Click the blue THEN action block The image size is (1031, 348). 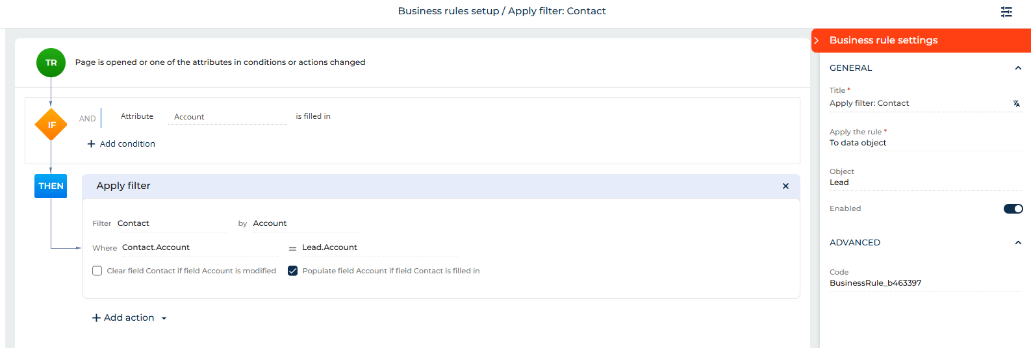pos(51,186)
